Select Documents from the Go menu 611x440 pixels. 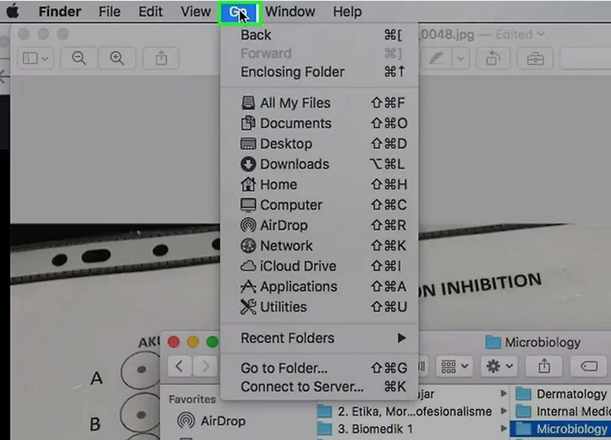[319, 123]
